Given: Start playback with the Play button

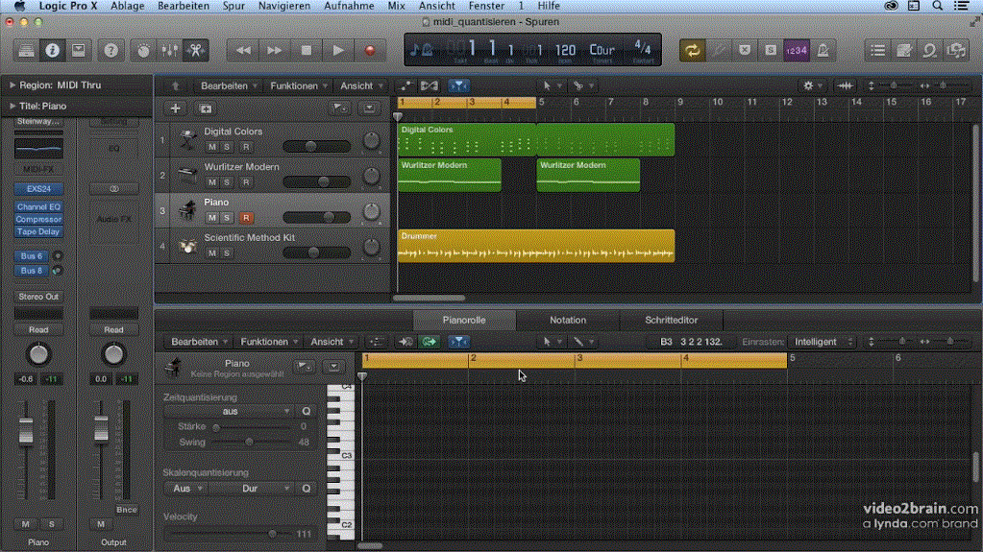Looking at the screenshot, I should [338, 50].
